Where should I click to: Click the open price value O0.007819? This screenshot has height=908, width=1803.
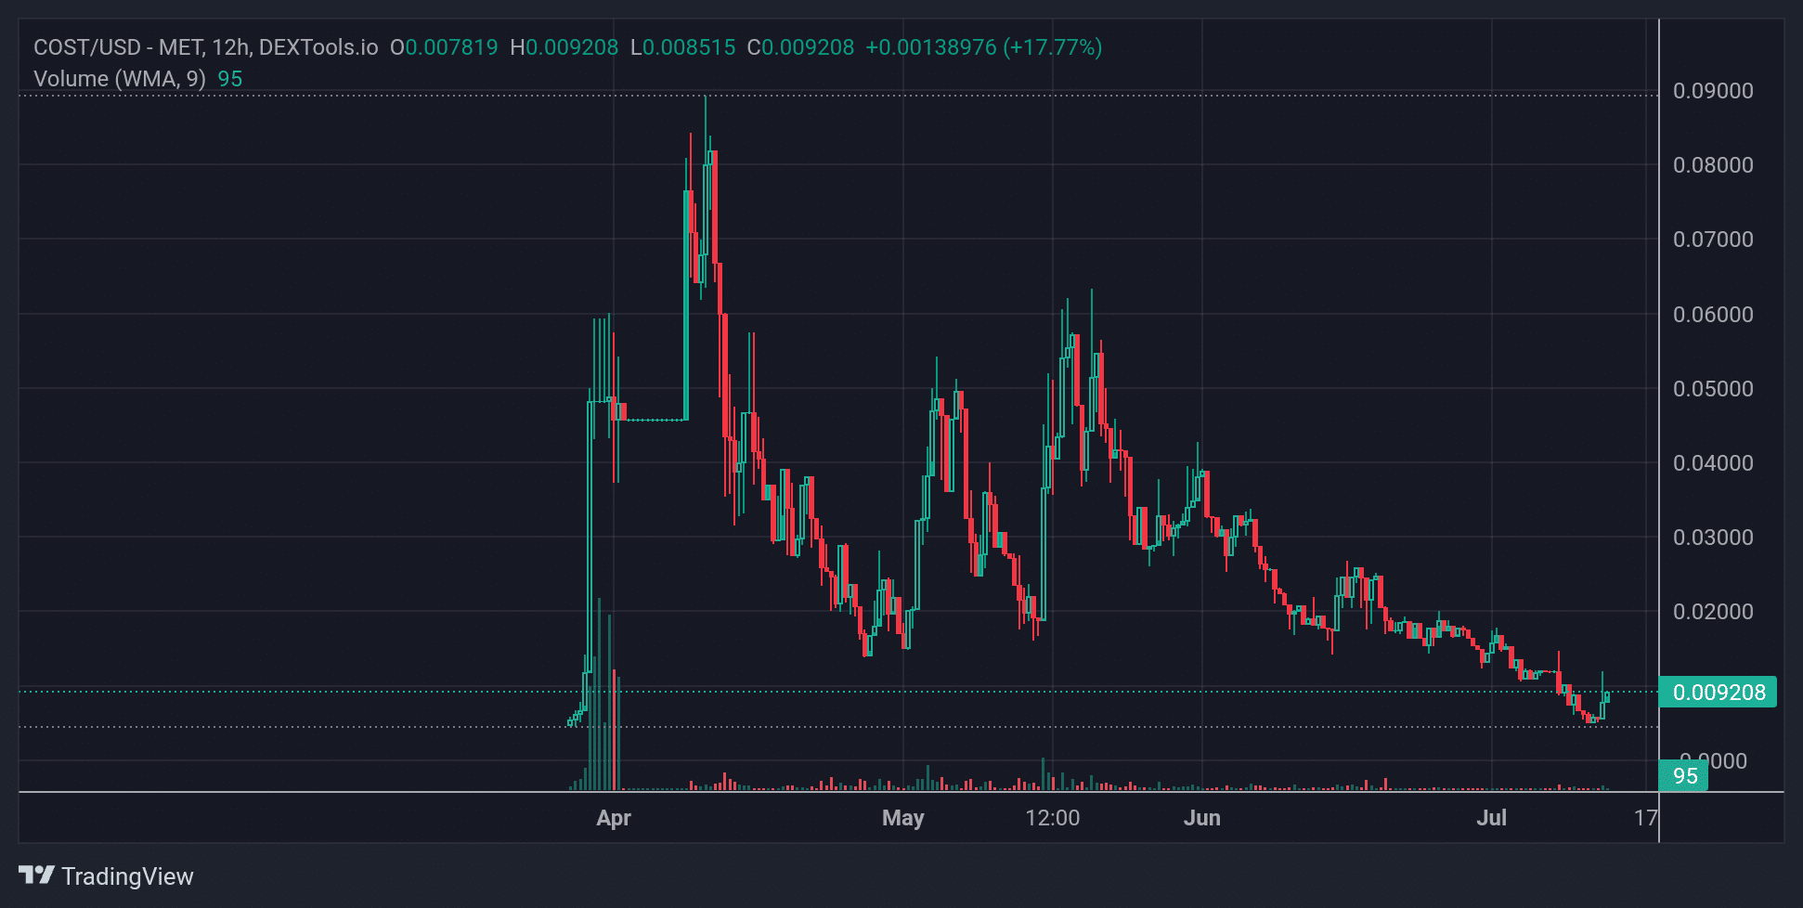pos(444,47)
